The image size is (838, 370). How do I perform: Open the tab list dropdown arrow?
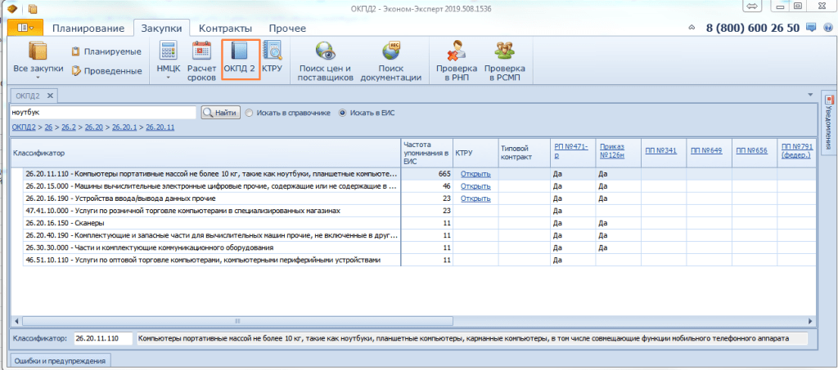812,95
